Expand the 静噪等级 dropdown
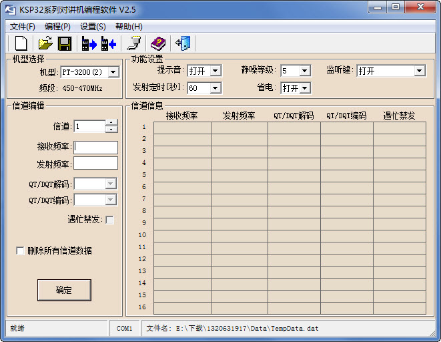This screenshot has width=441, height=342. click(304, 71)
